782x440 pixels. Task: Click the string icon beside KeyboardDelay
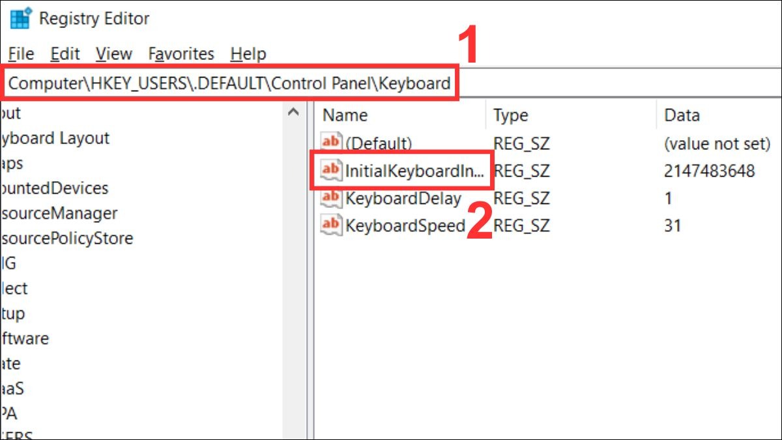coord(332,198)
